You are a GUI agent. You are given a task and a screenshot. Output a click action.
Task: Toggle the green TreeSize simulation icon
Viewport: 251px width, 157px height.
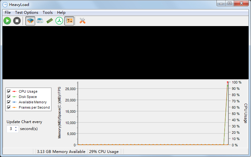(x=59, y=21)
